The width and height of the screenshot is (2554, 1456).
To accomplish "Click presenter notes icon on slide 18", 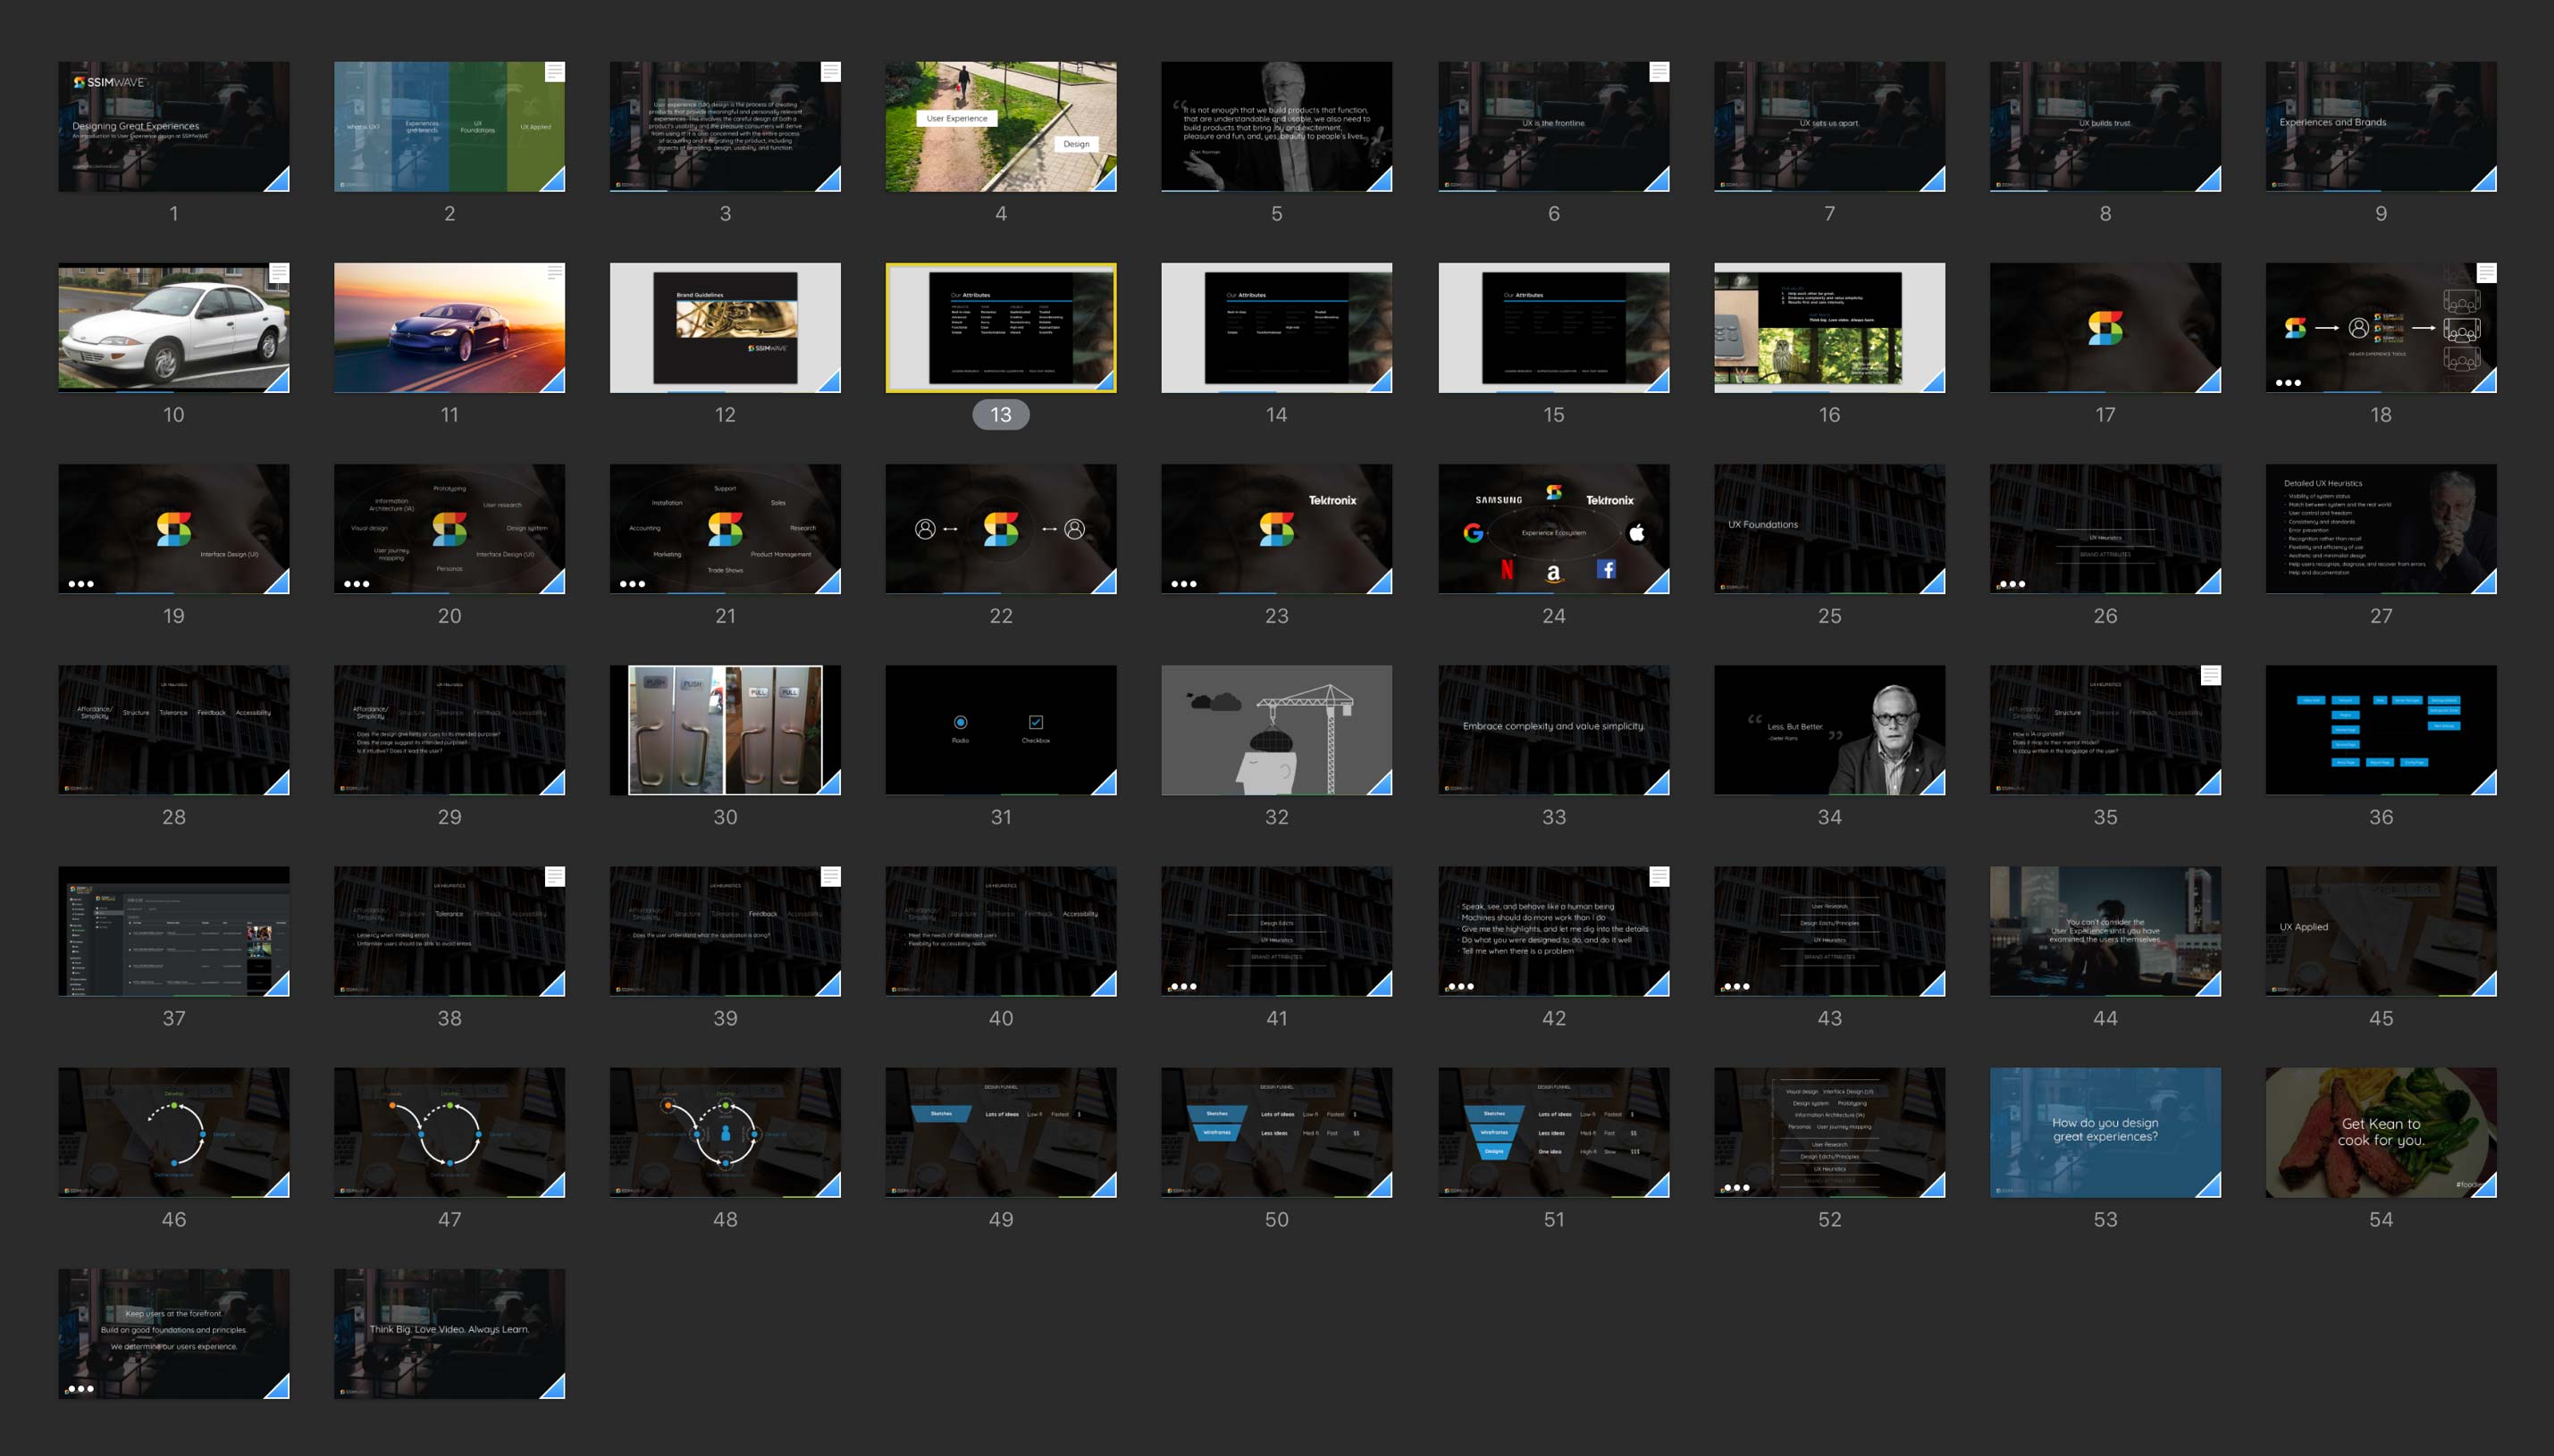I will coord(2486,273).
